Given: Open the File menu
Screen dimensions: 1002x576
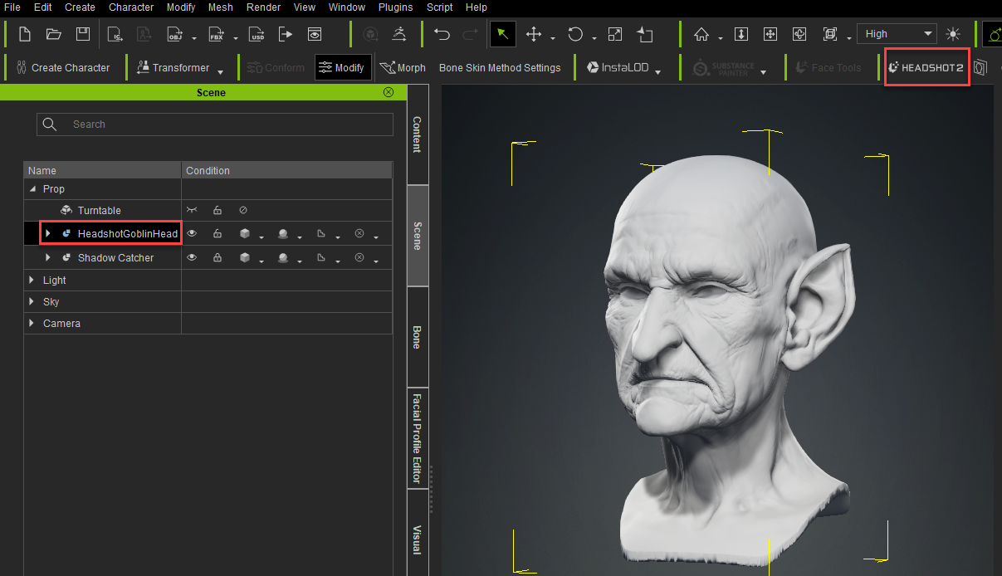Looking at the screenshot, I should 12,7.
